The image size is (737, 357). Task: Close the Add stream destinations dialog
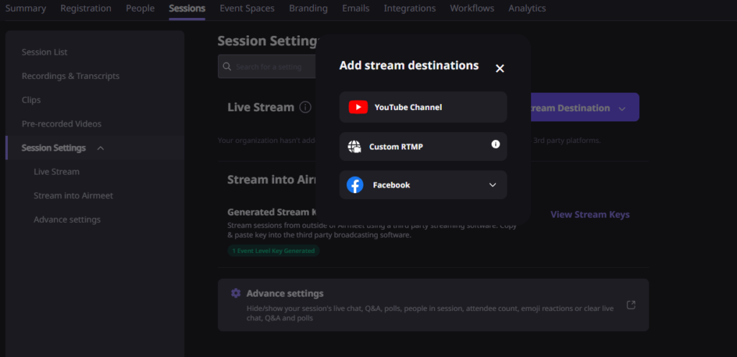[499, 68]
